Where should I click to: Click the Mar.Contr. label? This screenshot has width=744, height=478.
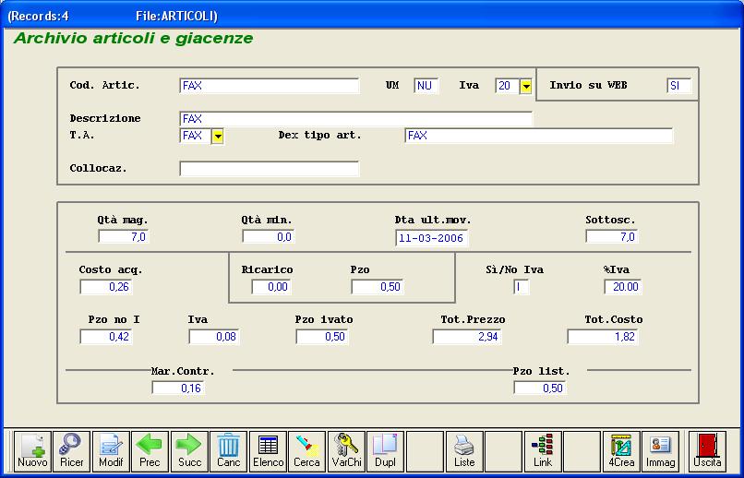click(183, 371)
